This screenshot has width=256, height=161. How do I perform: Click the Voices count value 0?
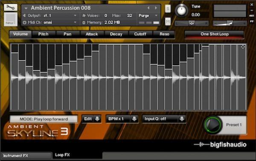coord(106,16)
